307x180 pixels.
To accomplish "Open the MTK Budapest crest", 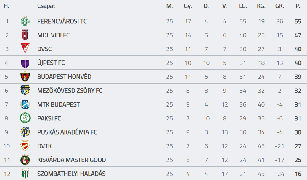I will (25, 104).
